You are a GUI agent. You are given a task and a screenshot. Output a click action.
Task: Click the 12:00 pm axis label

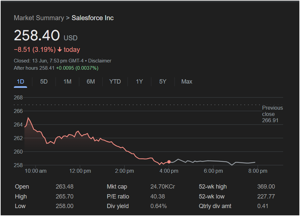(x=80, y=171)
